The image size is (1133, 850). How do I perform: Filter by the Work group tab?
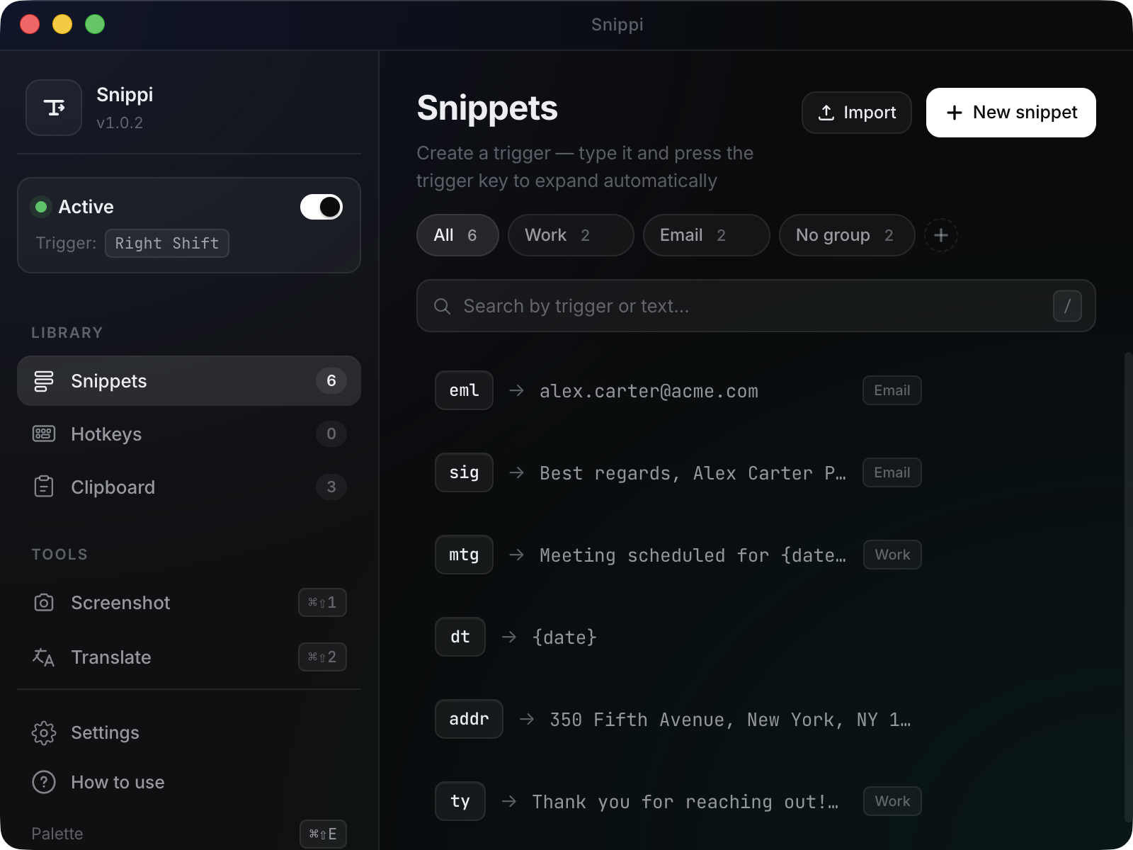(571, 235)
